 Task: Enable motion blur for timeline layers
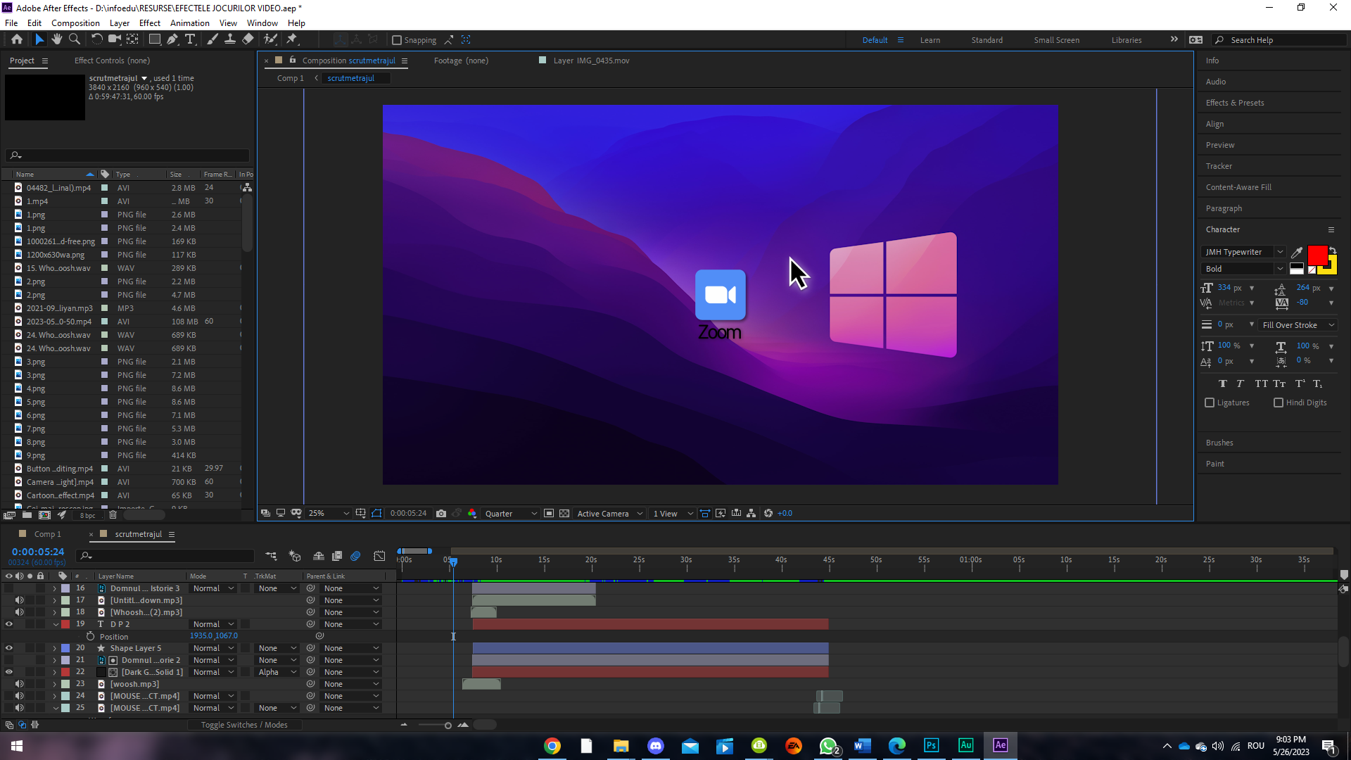click(x=355, y=557)
